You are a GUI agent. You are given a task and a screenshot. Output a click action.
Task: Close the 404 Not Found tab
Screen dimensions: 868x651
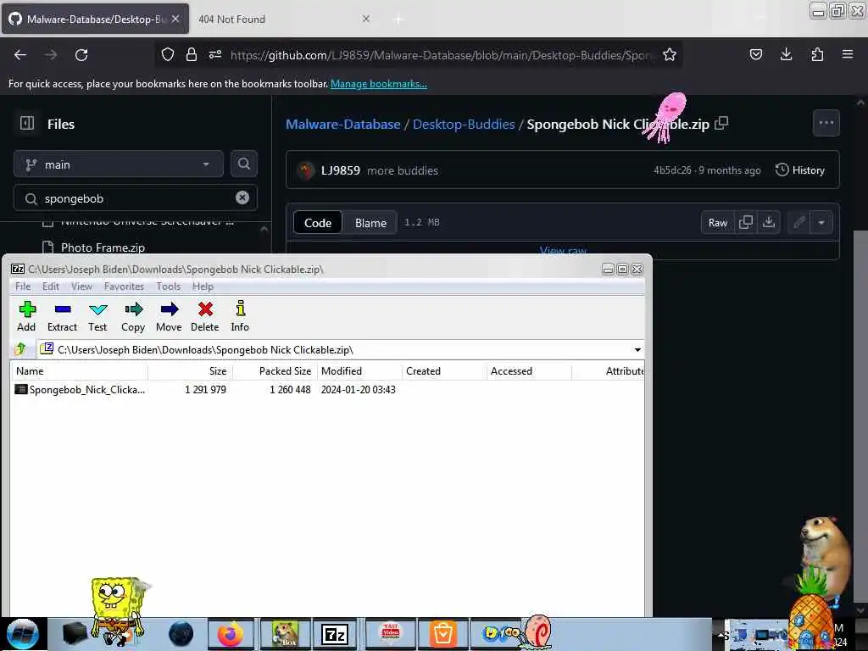click(366, 19)
